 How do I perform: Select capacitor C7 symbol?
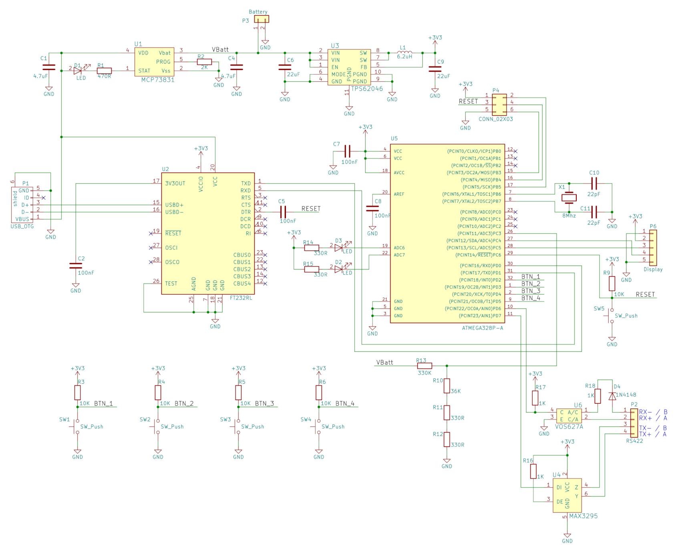click(348, 151)
